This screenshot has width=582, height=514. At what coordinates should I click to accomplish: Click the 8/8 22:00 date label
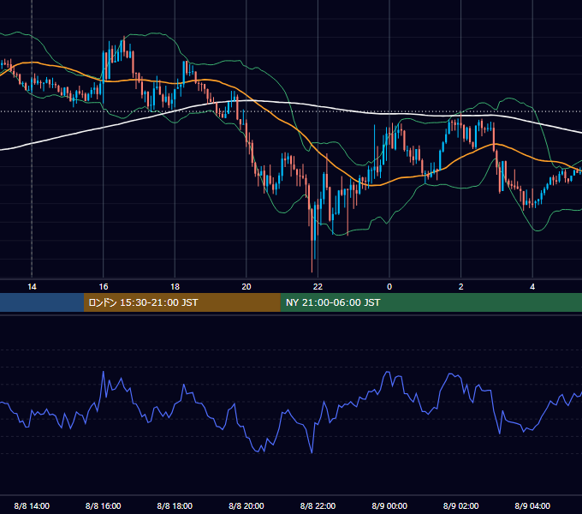pos(318,505)
